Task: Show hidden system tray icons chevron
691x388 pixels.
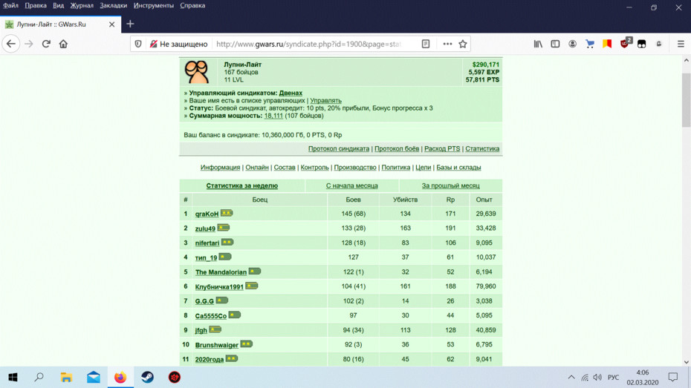Action: click(571, 377)
